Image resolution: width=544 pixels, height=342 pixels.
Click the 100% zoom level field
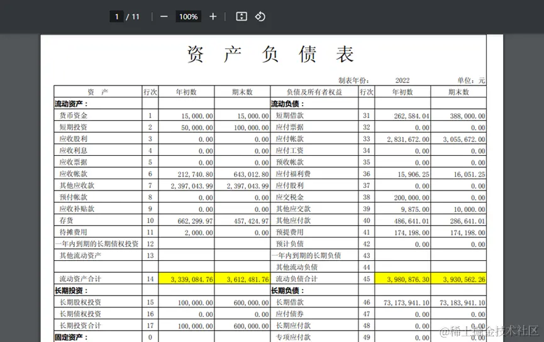pyautogui.click(x=189, y=16)
